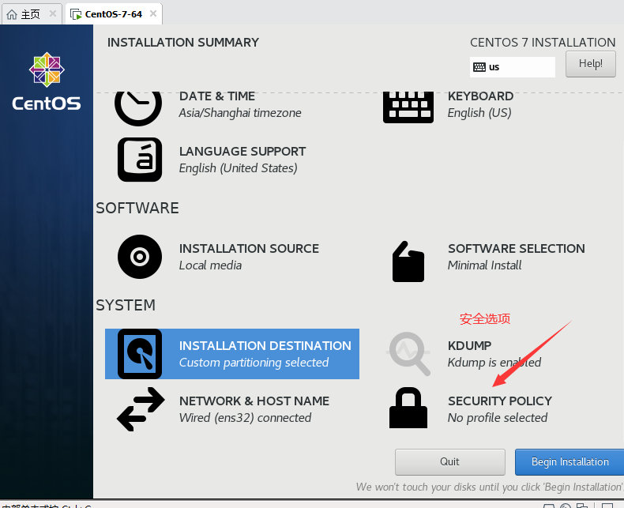
Task: Click Kdump is enabled text
Action: 494,363
